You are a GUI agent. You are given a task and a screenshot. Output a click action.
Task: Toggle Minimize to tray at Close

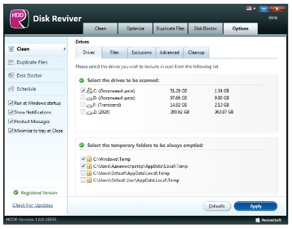pyautogui.click(x=11, y=131)
